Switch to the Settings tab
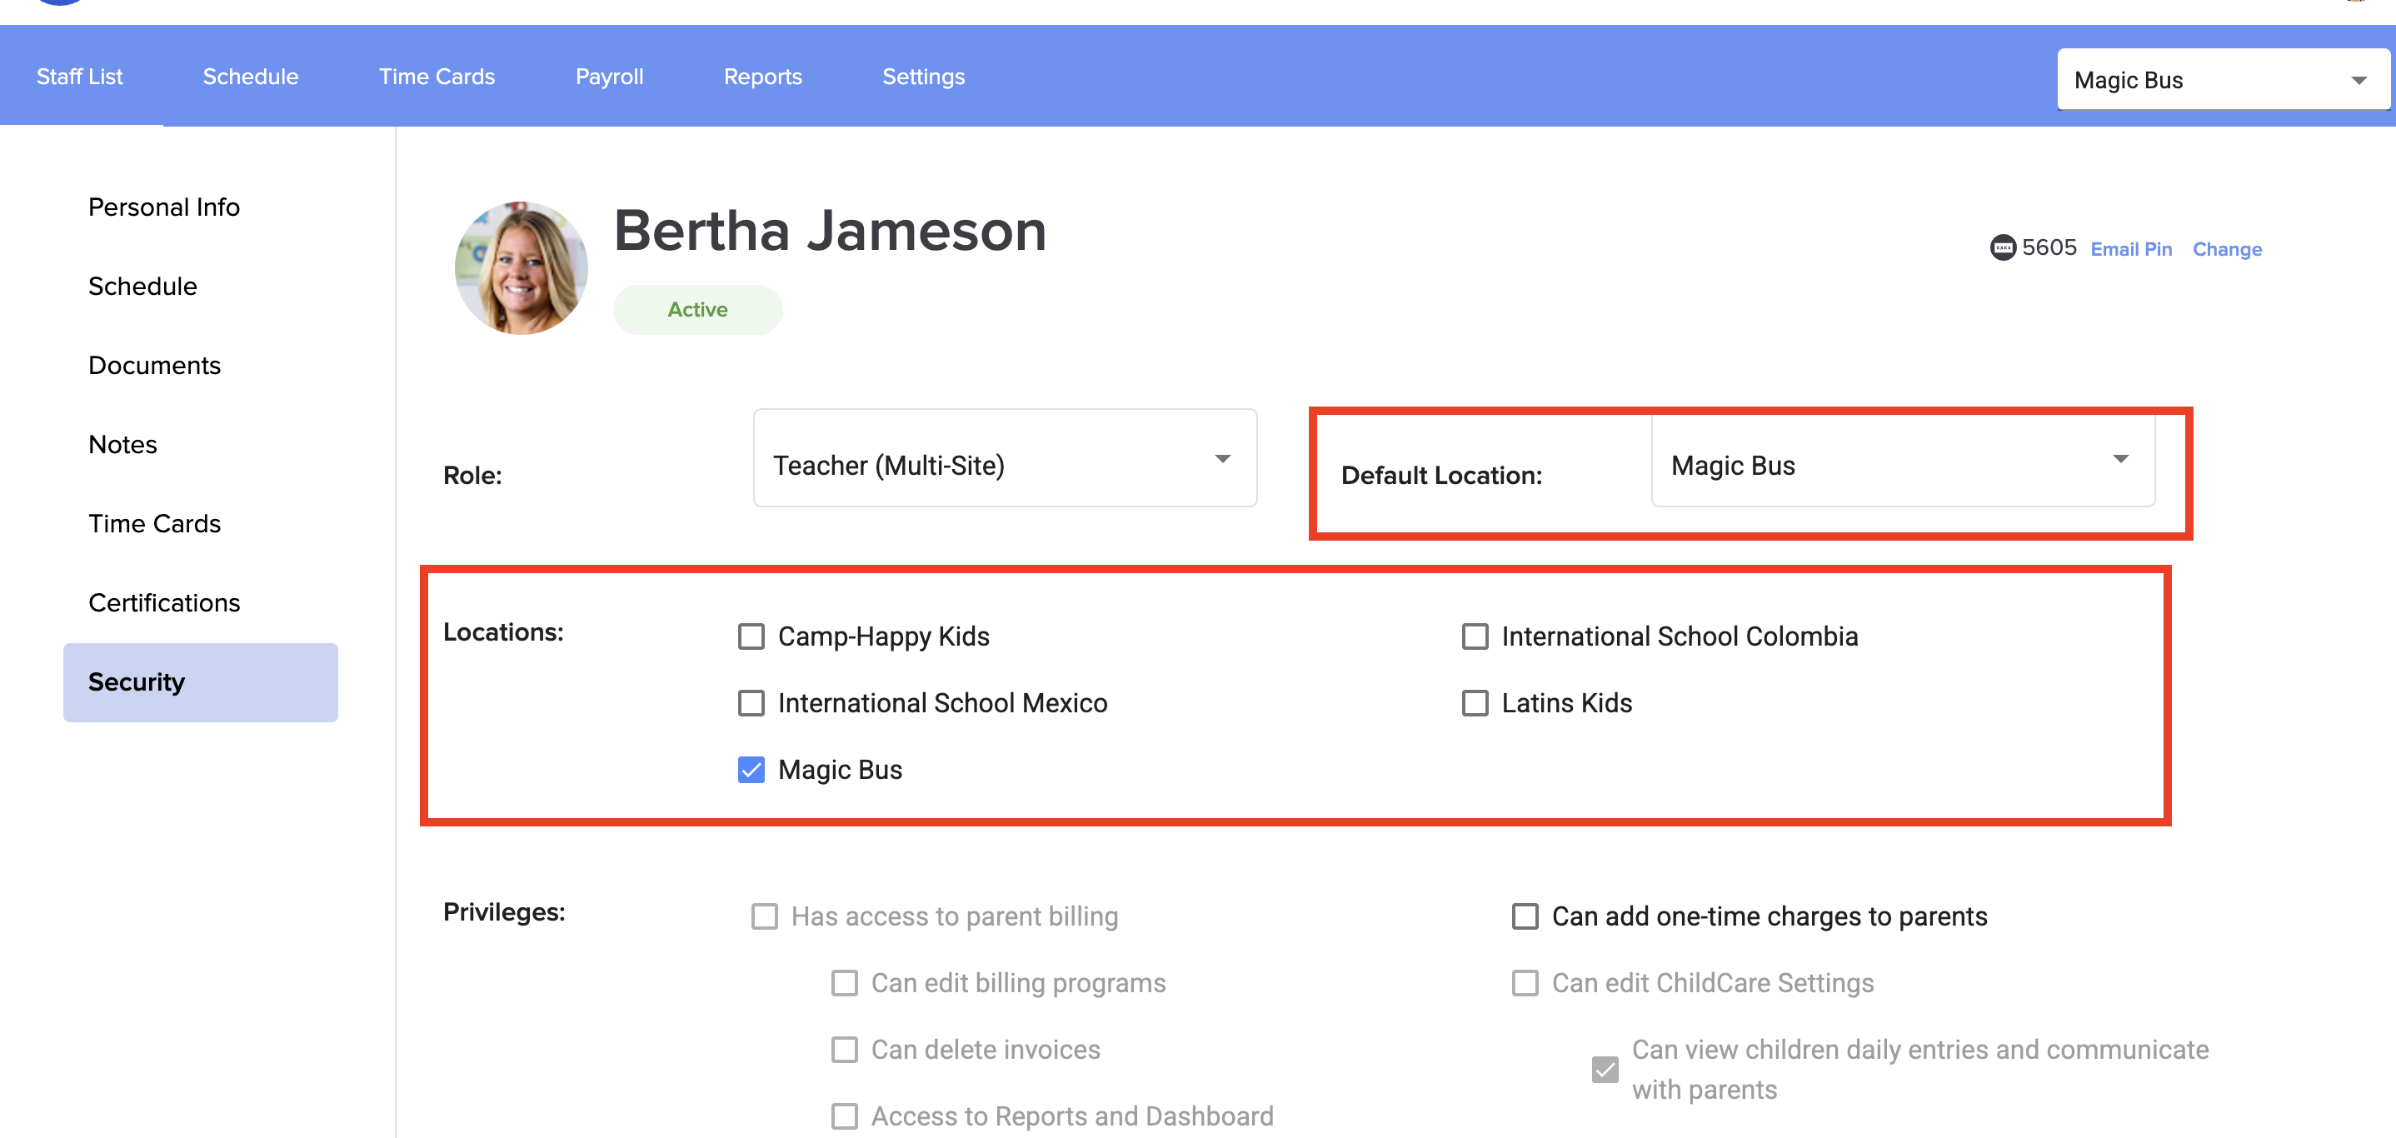 point(923,77)
